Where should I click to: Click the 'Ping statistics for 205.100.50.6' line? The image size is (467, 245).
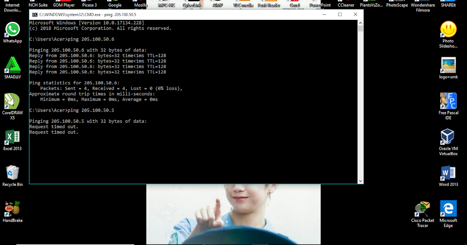tap(75, 83)
